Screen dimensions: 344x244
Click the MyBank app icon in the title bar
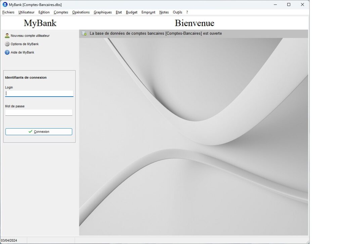click(5, 5)
